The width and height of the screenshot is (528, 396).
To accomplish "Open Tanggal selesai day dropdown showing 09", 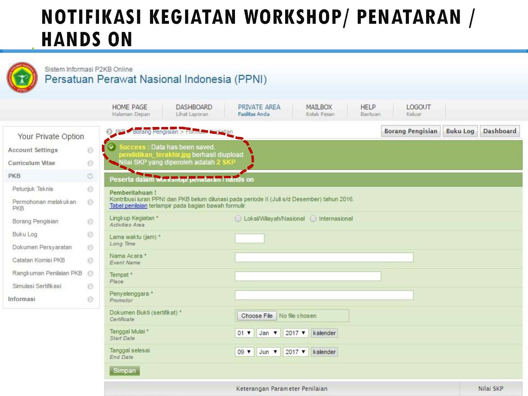I will tap(245, 352).
